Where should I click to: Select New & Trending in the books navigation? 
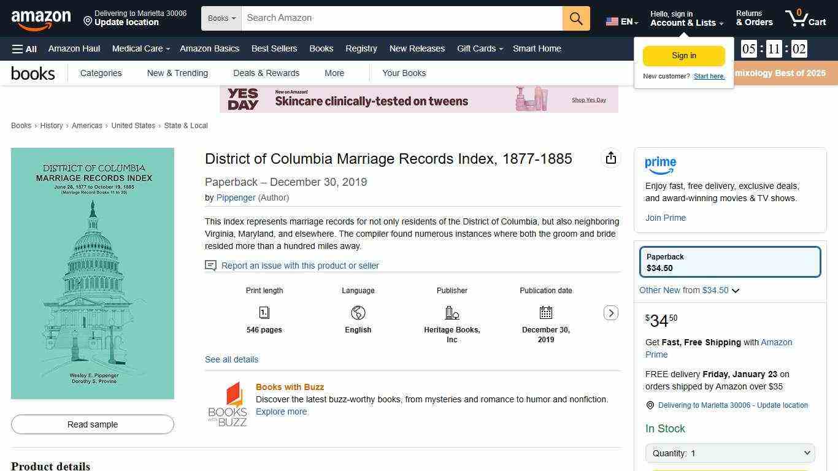tap(177, 72)
